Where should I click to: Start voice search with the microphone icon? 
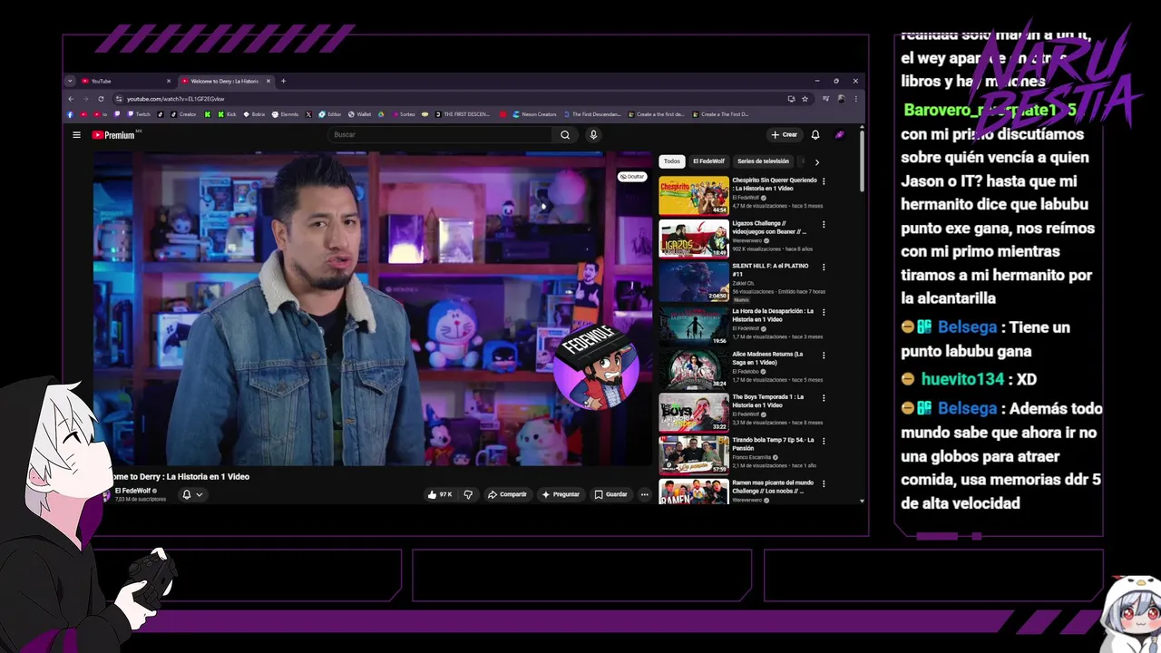click(x=593, y=135)
